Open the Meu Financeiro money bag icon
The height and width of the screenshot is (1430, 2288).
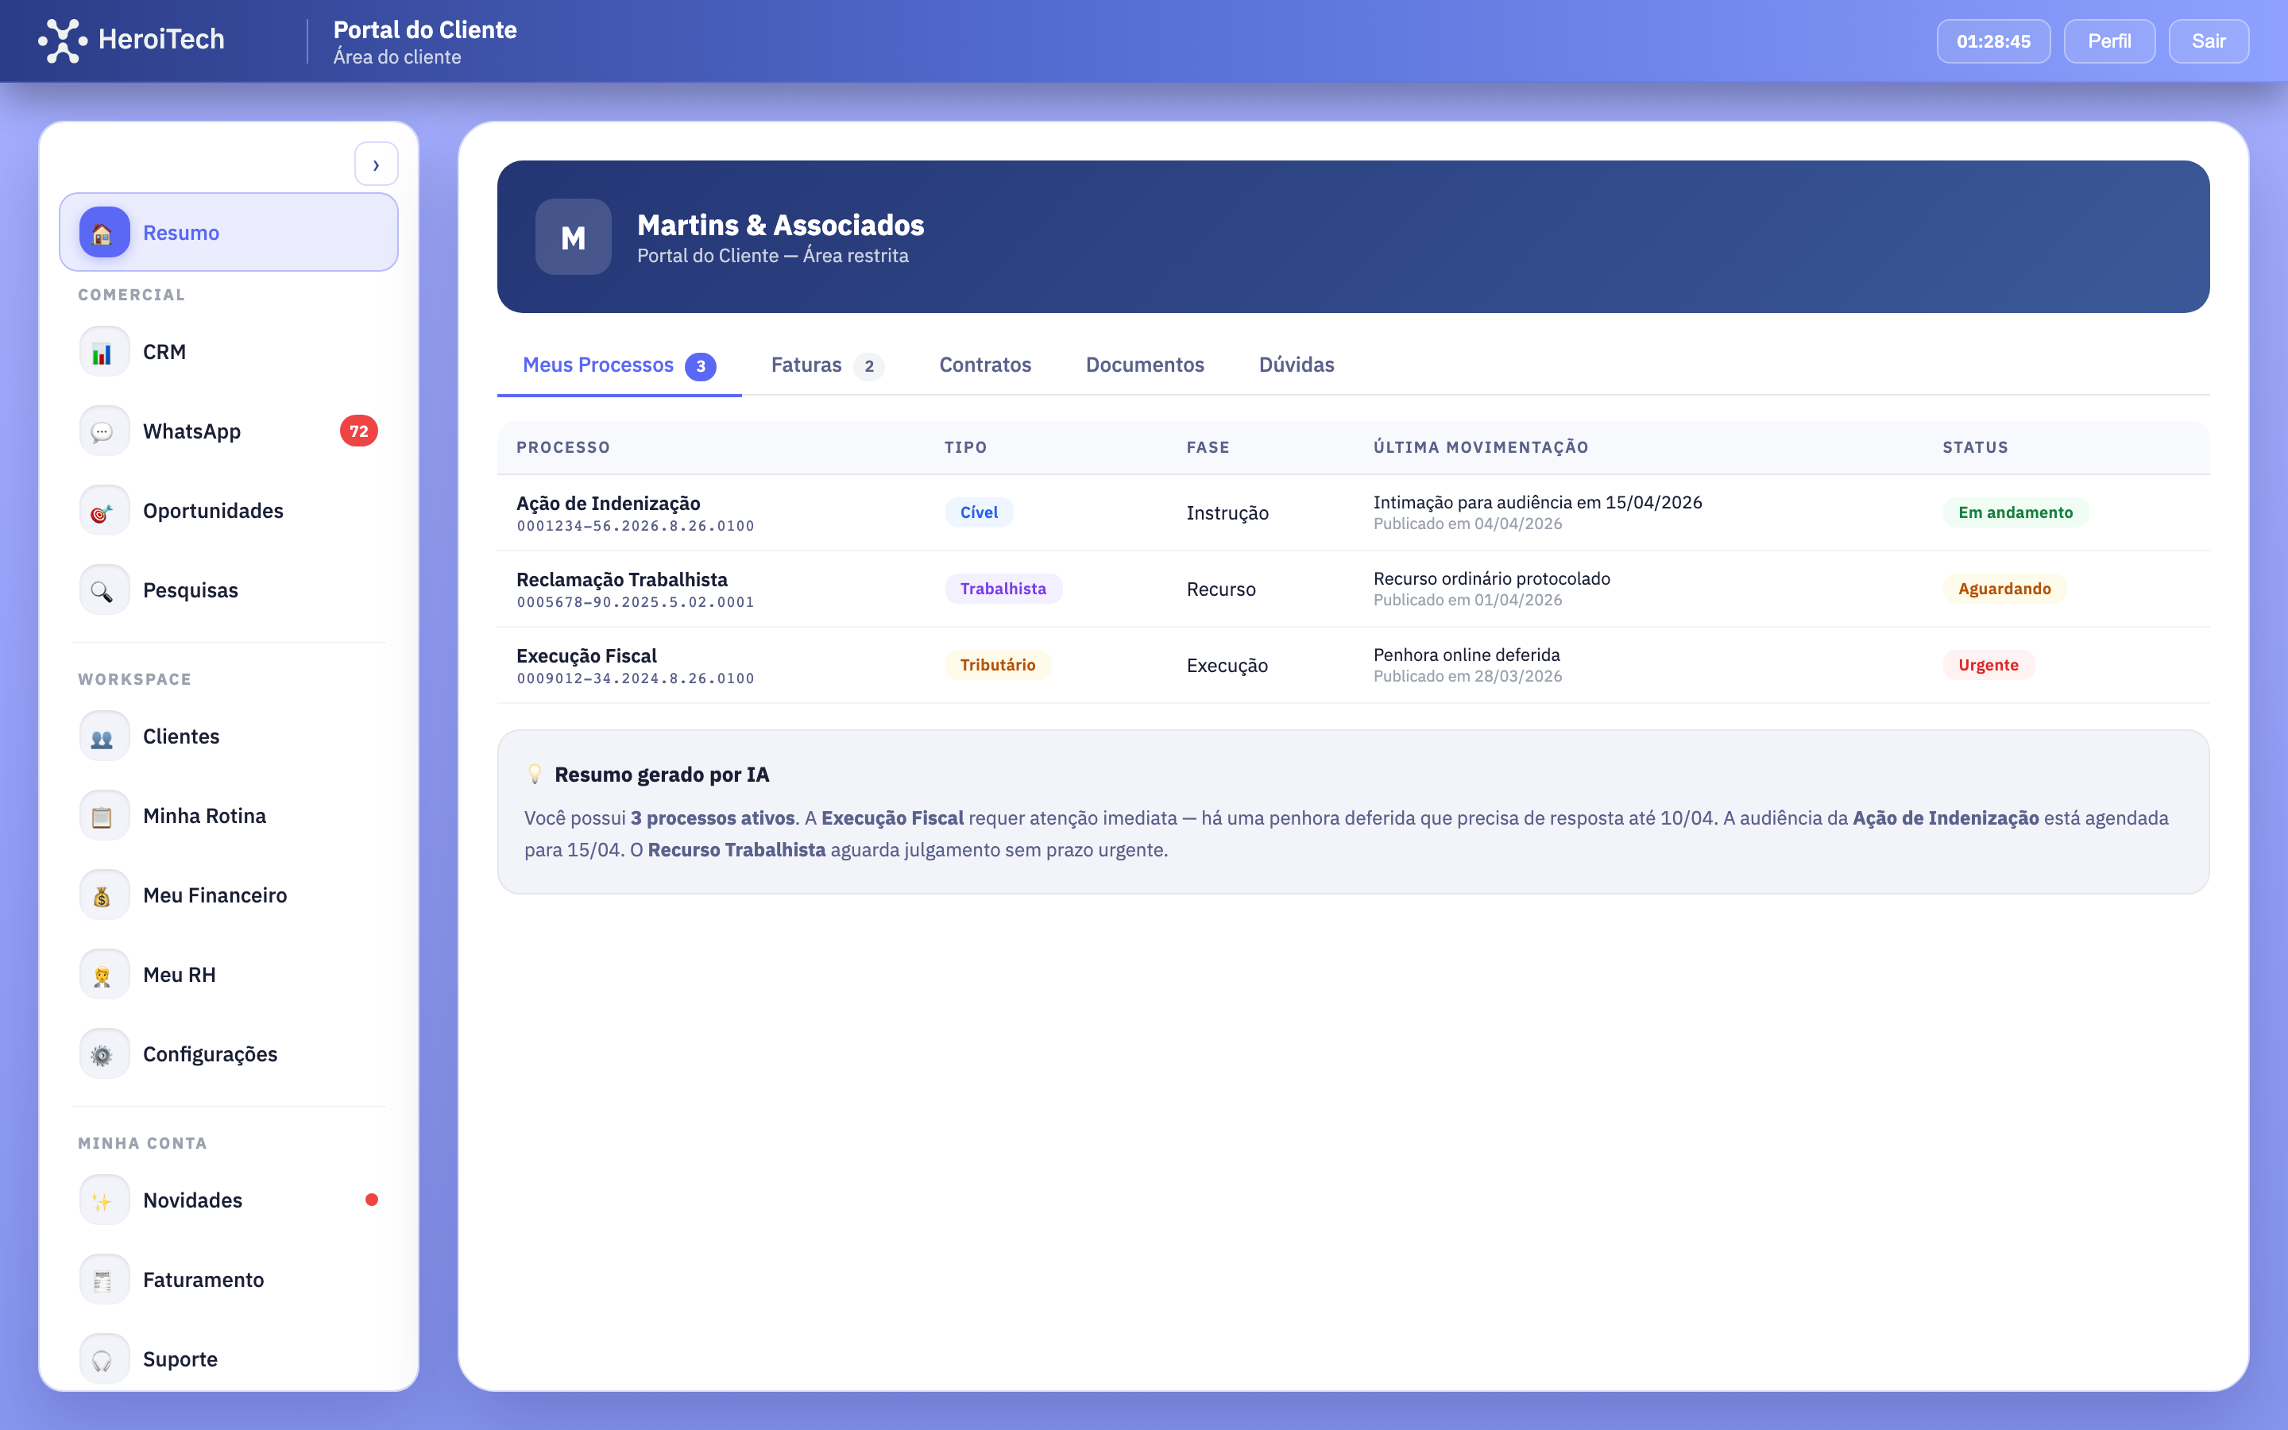coord(103,894)
